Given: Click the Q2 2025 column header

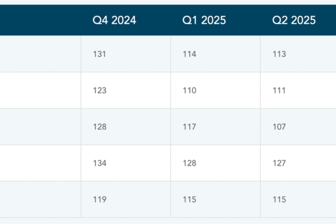Looking at the screenshot, I should (x=294, y=21).
